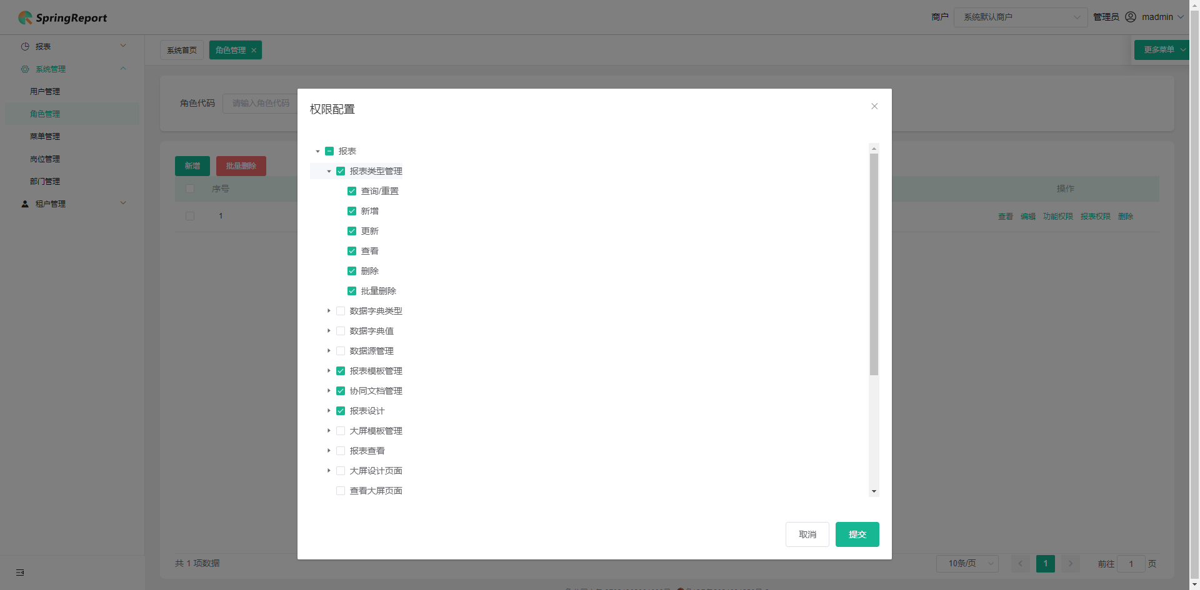Check the 报表查看 checkbox
The width and height of the screenshot is (1200, 590).
(x=341, y=451)
